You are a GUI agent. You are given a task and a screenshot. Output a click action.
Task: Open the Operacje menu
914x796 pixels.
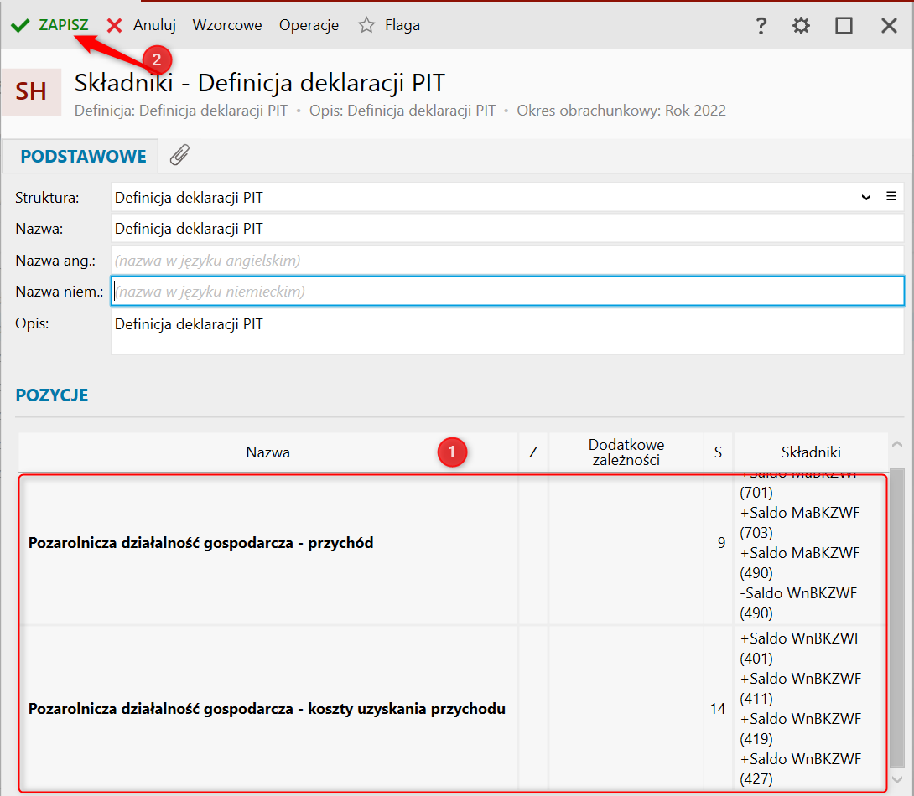pos(309,25)
